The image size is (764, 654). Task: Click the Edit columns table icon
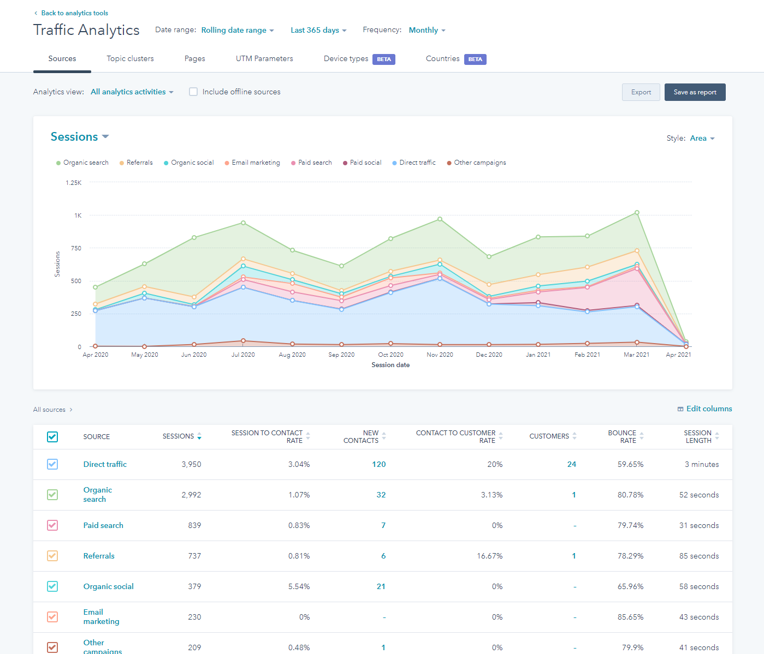tap(680, 409)
